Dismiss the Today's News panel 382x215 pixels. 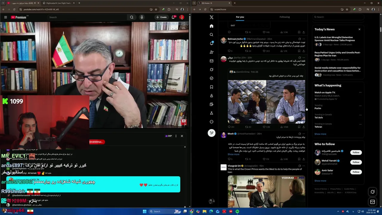[x=359, y=29]
